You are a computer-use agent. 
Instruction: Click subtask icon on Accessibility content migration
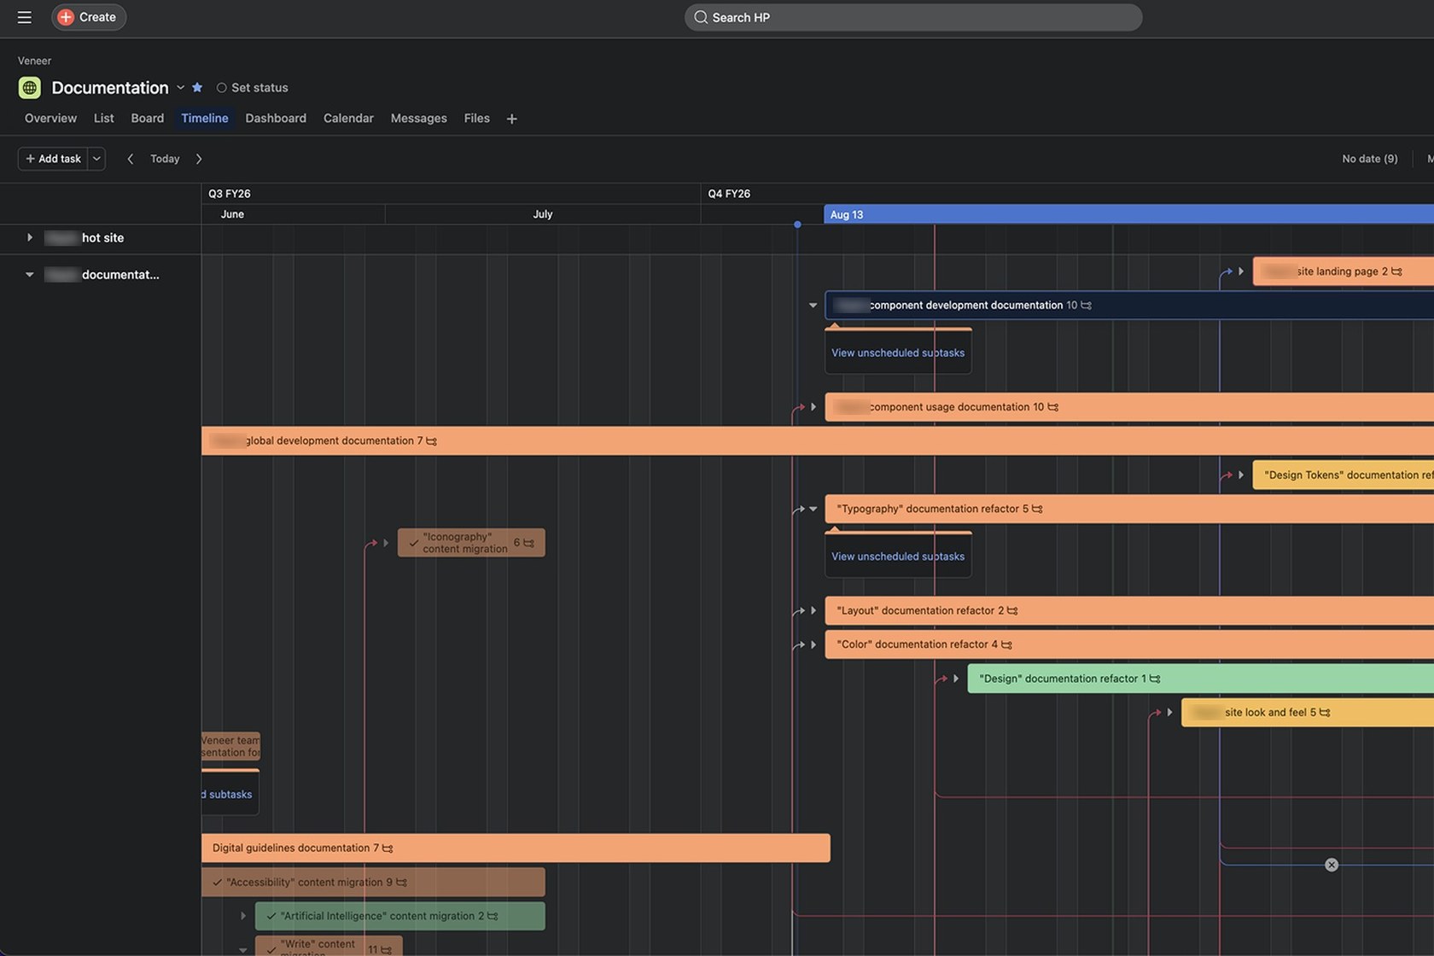(401, 882)
